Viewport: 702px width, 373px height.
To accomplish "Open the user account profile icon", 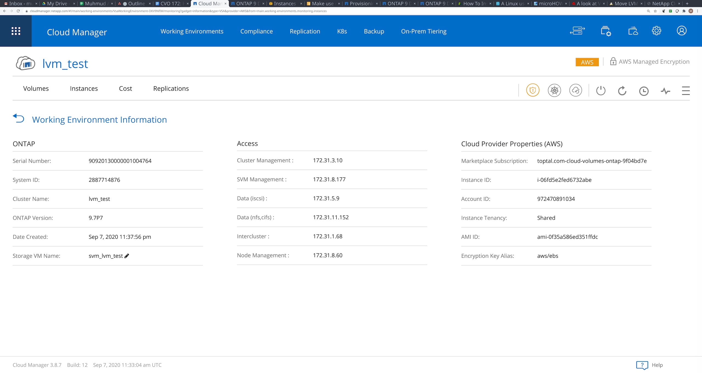I will pyautogui.click(x=681, y=31).
